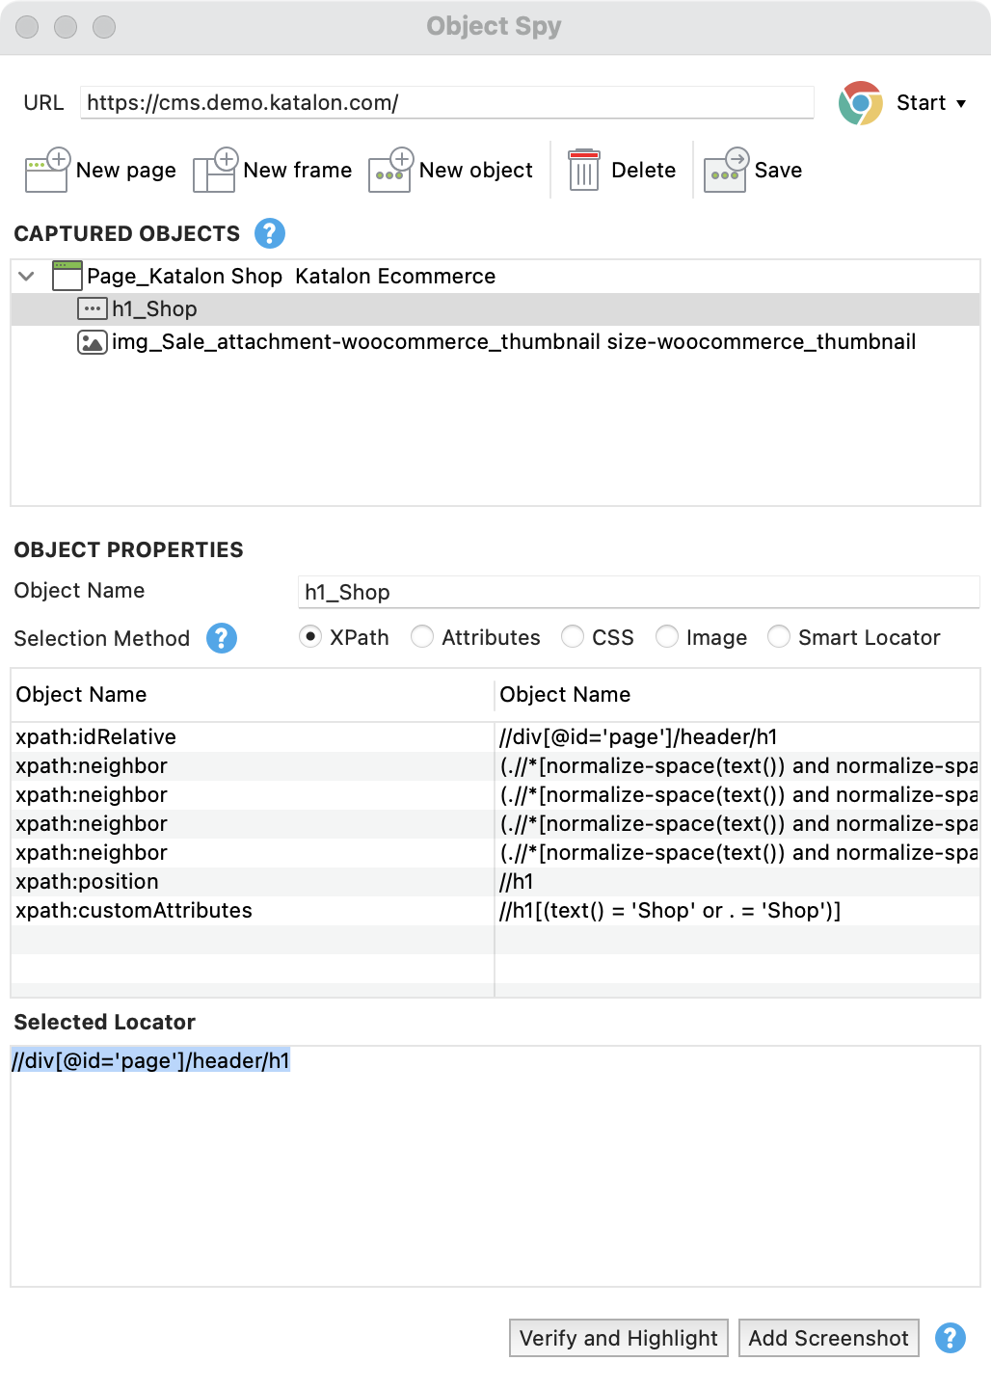Click the New frame icon
Screen dimensions: 991x1388
coord(215,171)
